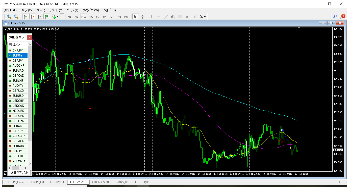Click the zoom in magnifier icon
Viewport: 349px width, 187px height.
click(x=9, y=17)
